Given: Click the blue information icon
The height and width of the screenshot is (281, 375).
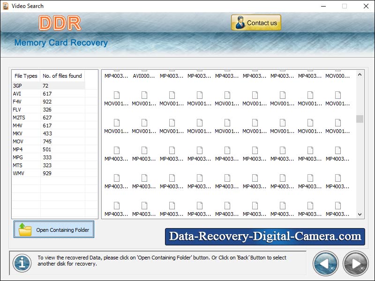Looking at the screenshot, I should pos(22,263).
